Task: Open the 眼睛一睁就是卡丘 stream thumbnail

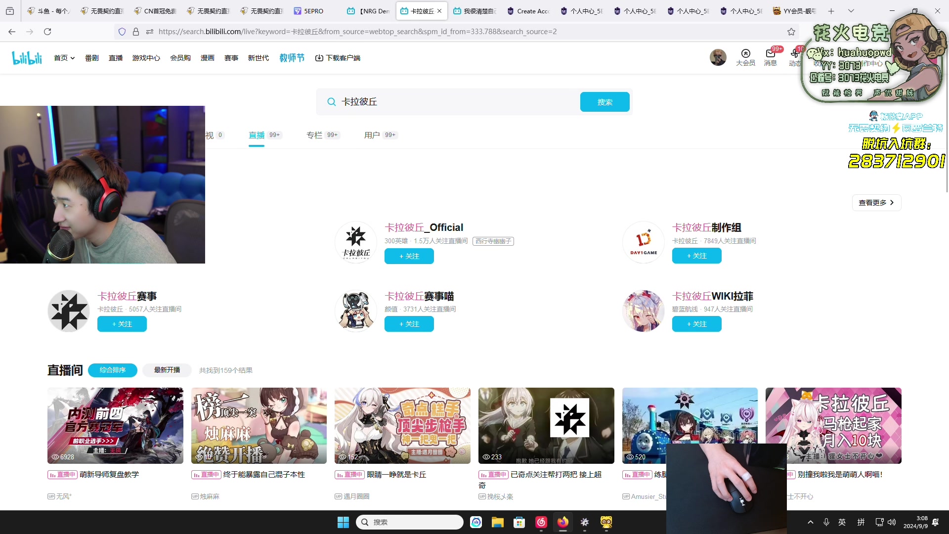Action: tap(402, 426)
